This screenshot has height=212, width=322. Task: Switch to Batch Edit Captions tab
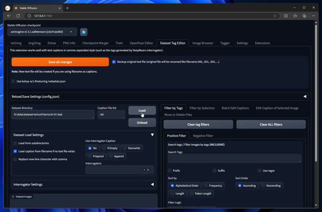point(235,108)
